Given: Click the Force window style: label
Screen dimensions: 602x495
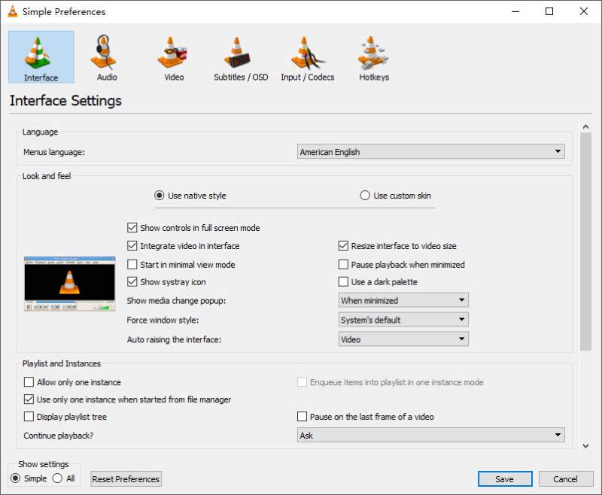Looking at the screenshot, I should point(163,320).
